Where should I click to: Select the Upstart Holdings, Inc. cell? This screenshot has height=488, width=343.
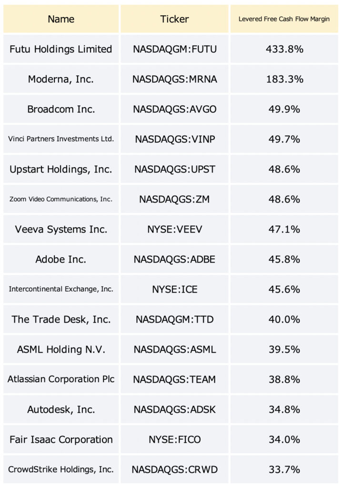(61, 169)
